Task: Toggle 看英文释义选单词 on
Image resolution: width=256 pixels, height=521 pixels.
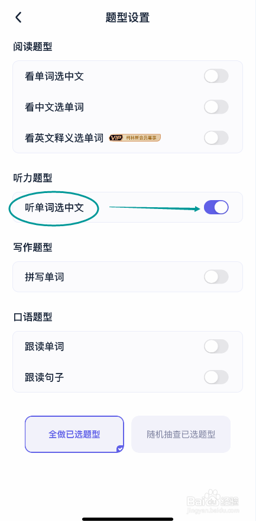Action: 216,138
